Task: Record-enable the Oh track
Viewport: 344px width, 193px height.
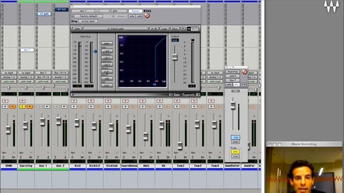Action: pyautogui.click(x=160, y=101)
